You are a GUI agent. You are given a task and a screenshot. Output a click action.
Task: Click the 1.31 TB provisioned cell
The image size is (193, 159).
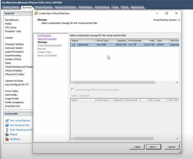(x=132, y=45)
